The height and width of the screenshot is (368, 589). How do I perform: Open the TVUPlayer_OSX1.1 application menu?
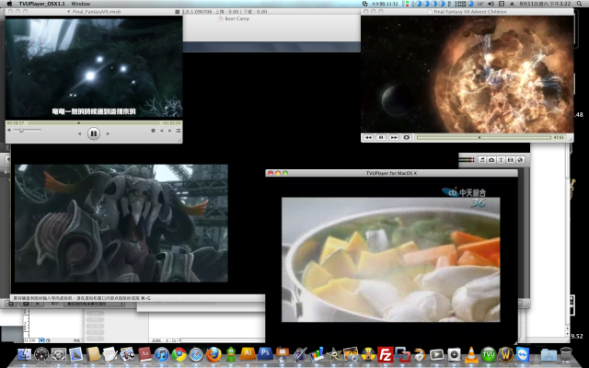[41, 4]
